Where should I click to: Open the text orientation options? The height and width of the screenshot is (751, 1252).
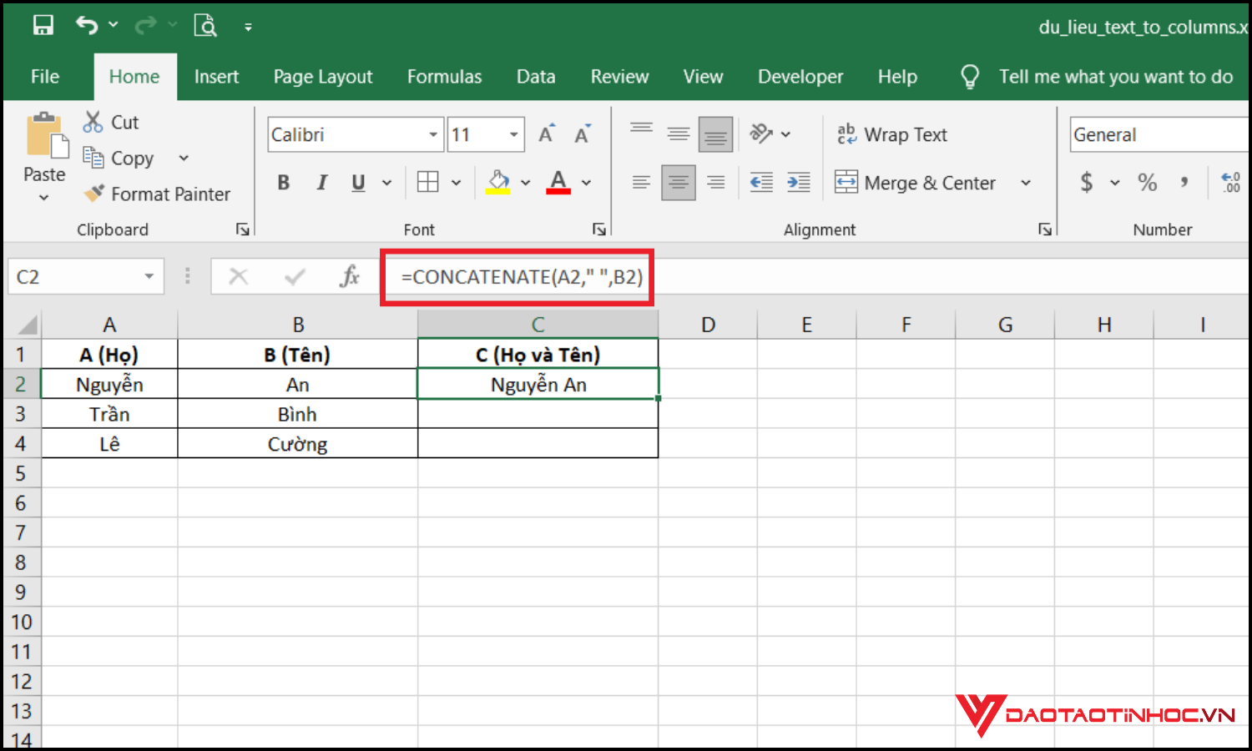click(770, 134)
